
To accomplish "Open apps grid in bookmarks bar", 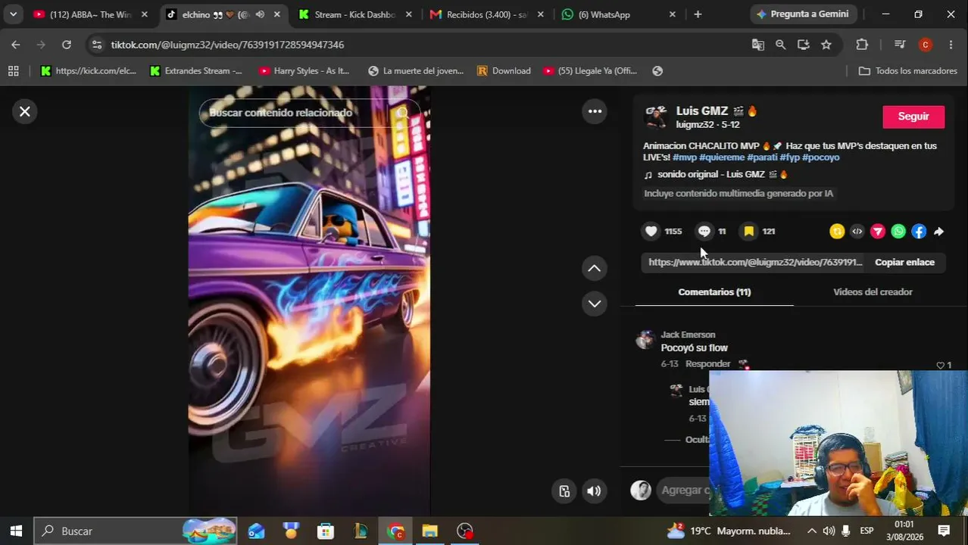I will pos(13,71).
